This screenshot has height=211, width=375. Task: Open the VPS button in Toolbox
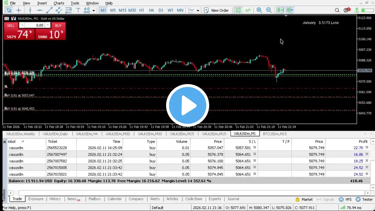(x=345, y=199)
